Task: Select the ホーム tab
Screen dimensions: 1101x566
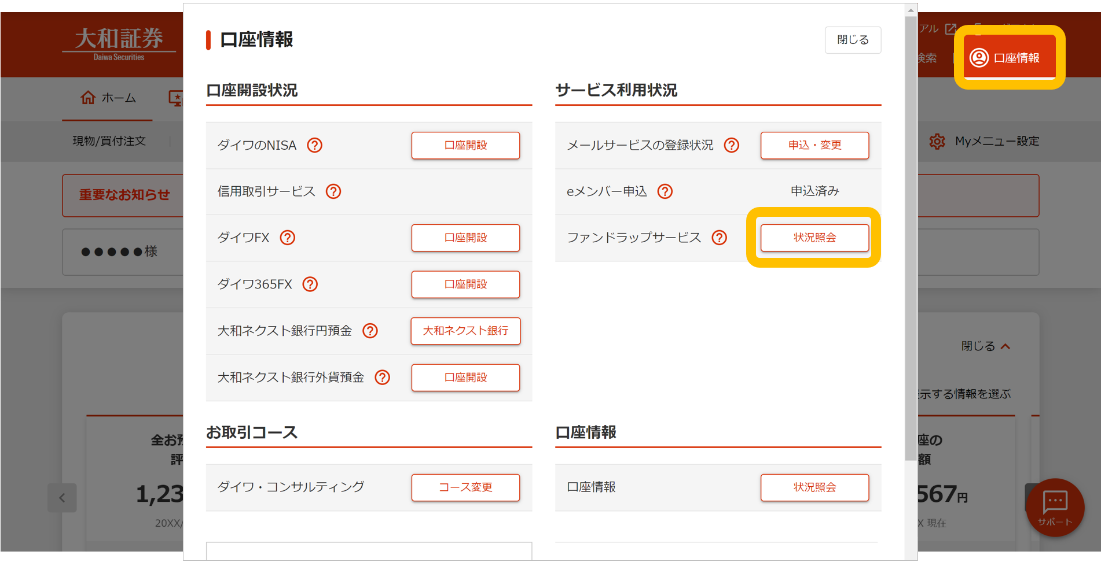Action: (x=108, y=98)
